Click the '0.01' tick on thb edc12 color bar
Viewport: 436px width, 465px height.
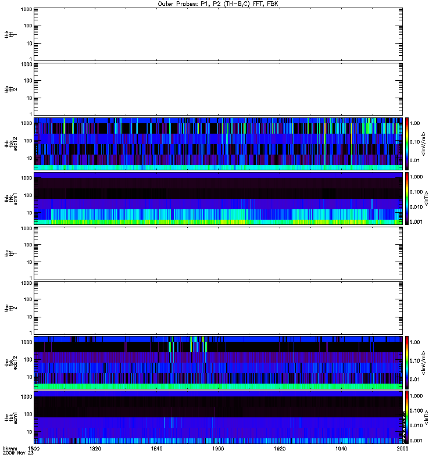pyautogui.click(x=414, y=160)
